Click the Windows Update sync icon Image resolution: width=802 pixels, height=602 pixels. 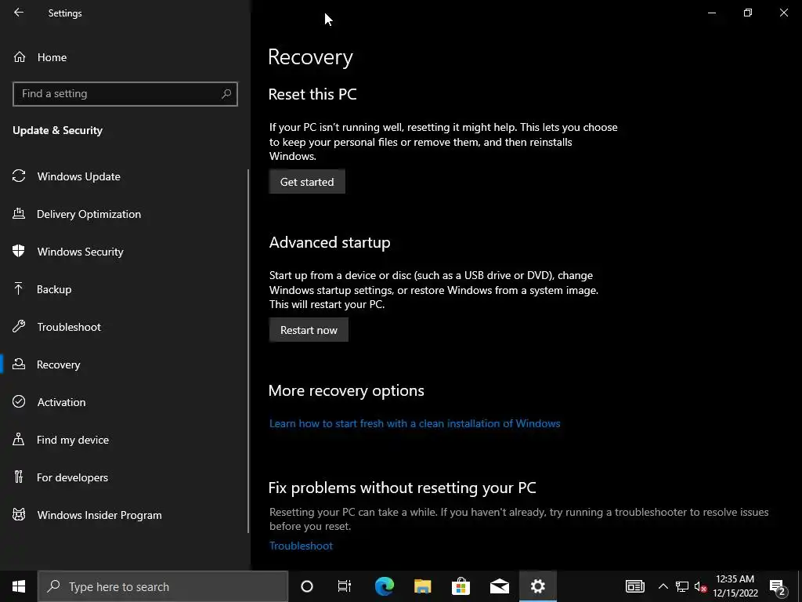(19, 176)
